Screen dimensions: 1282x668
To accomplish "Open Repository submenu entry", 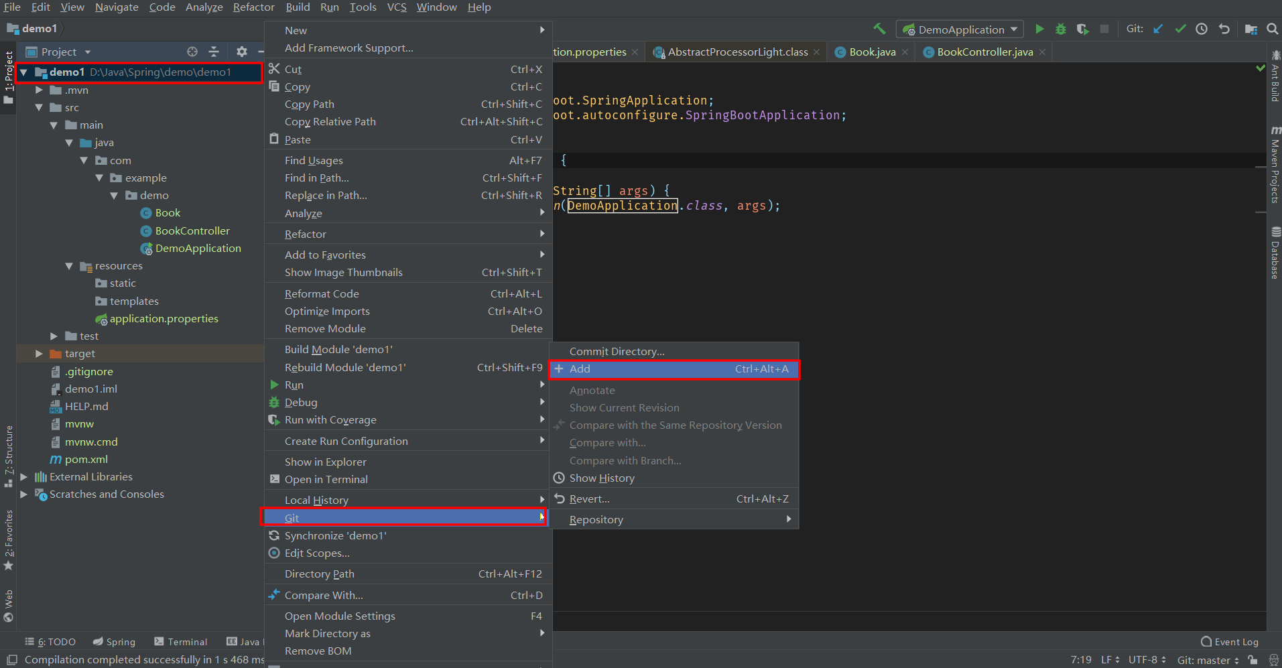I will click(674, 519).
